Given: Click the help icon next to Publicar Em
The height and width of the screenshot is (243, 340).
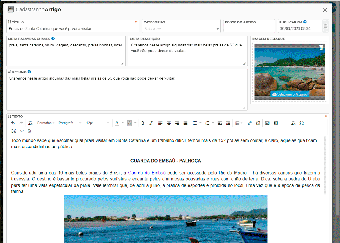Looking at the screenshot, I should tap(305, 22).
